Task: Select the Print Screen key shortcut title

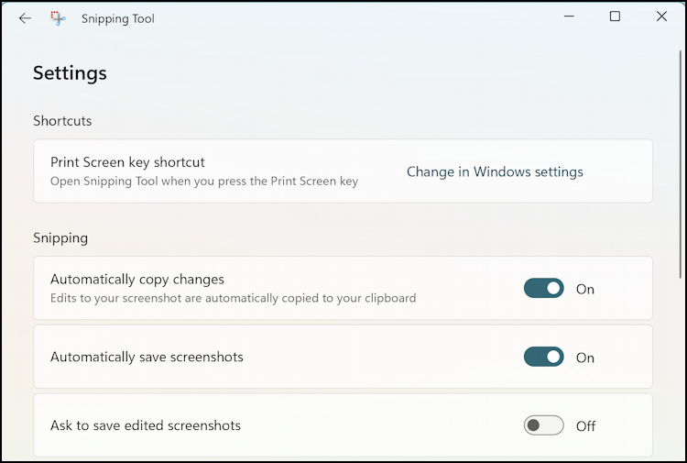Action: tap(127, 162)
